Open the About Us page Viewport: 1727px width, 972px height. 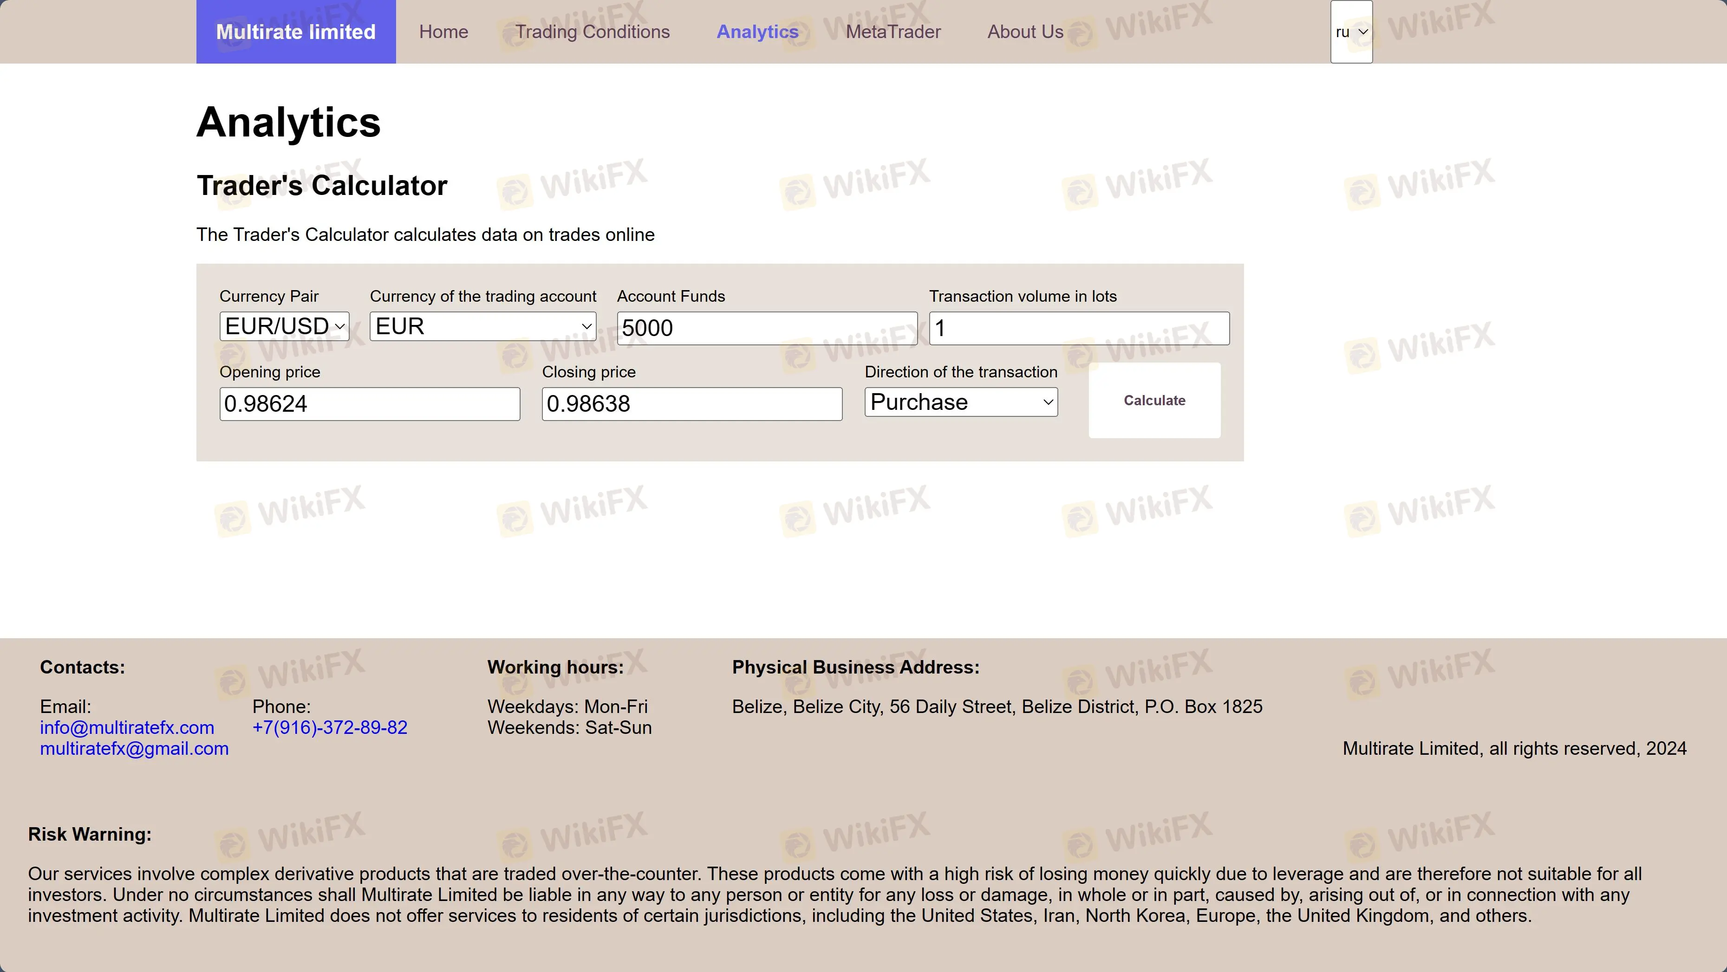[1025, 32]
